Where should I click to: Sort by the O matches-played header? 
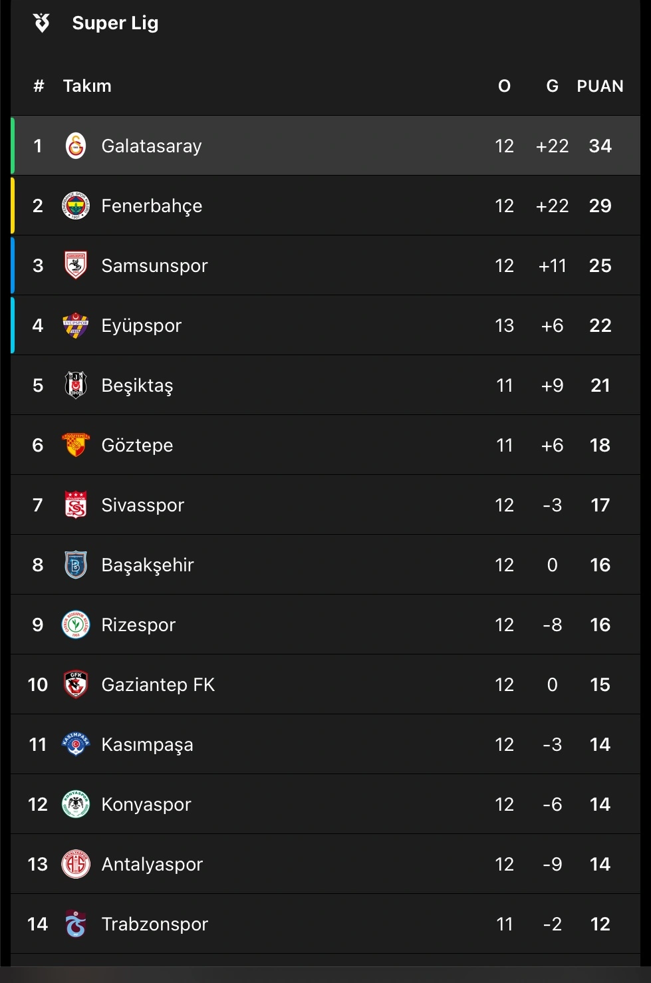click(505, 86)
